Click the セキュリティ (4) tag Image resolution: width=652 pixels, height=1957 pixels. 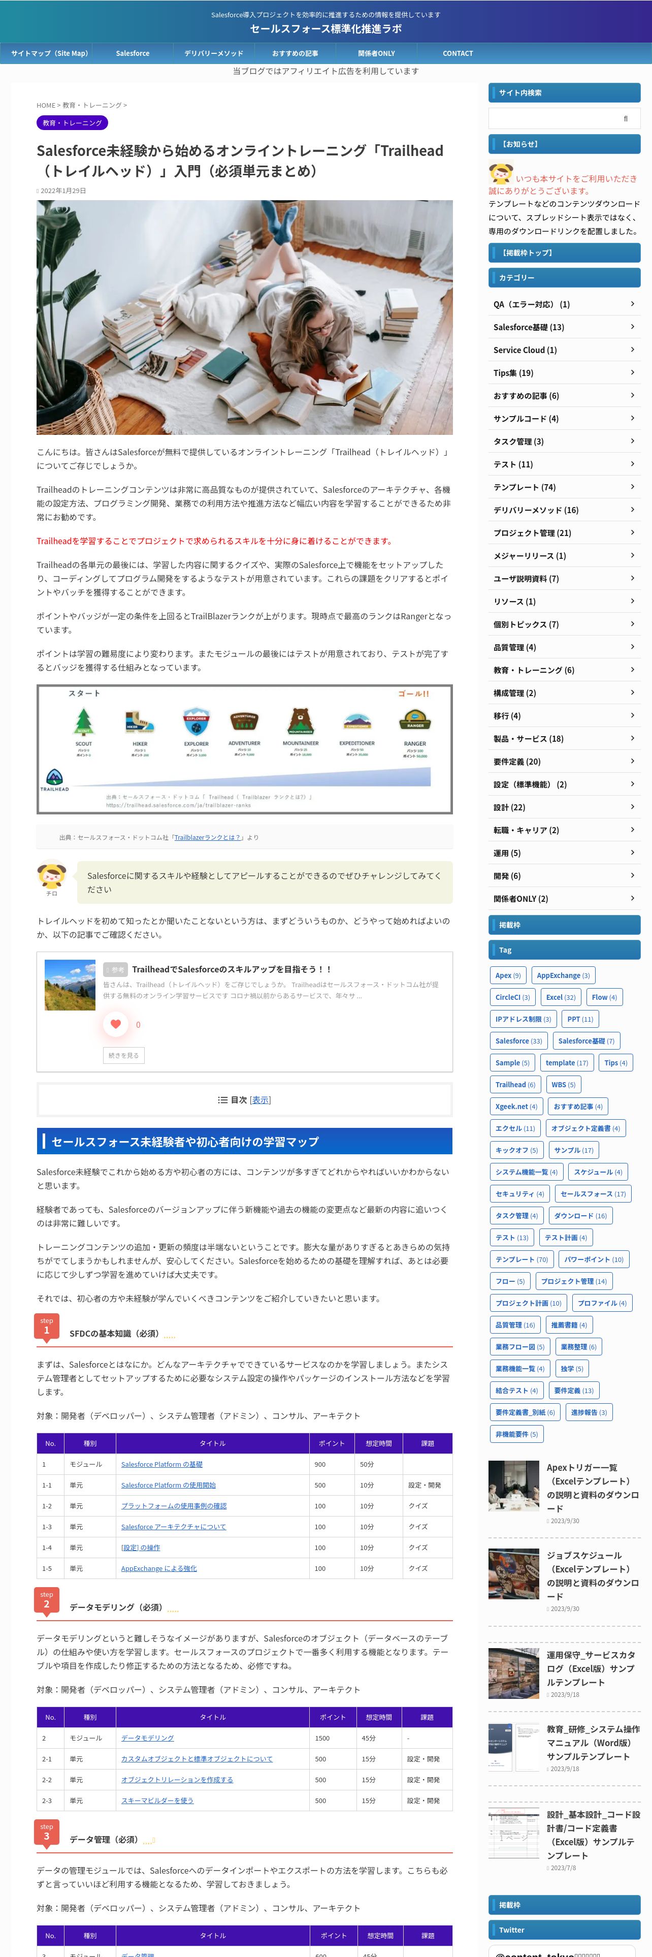pos(520,1193)
